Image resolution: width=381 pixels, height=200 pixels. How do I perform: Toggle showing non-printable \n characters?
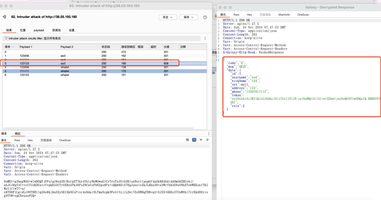pyautogui.click(x=201, y=140)
